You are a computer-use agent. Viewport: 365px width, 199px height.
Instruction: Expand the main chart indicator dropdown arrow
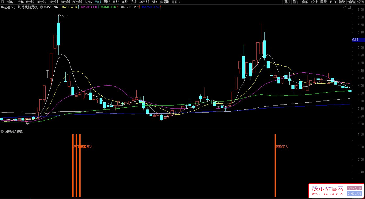click(x=42, y=7)
